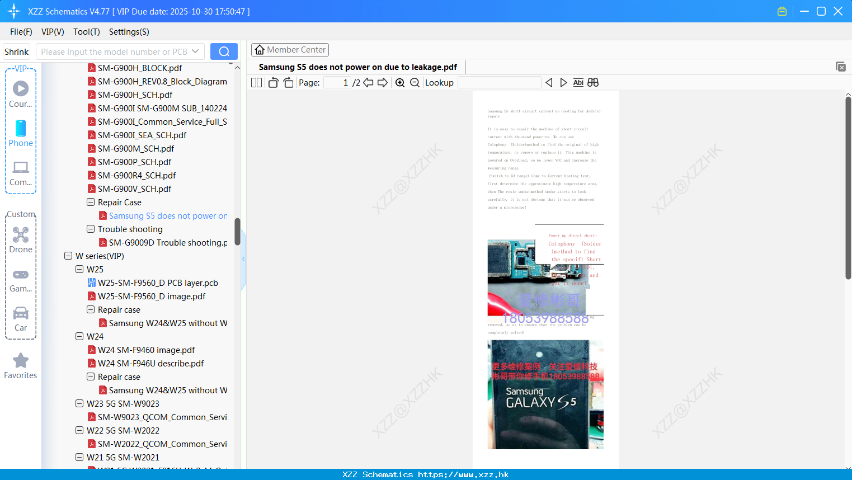Click the Lookup text field

pyautogui.click(x=499, y=82)
